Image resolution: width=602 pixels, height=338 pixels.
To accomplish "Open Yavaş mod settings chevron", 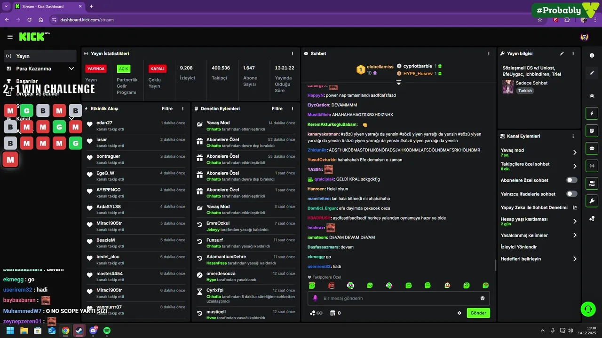I will click(x=575, y=153).
